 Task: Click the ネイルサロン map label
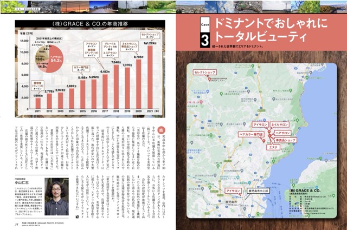tap(280, 124)
